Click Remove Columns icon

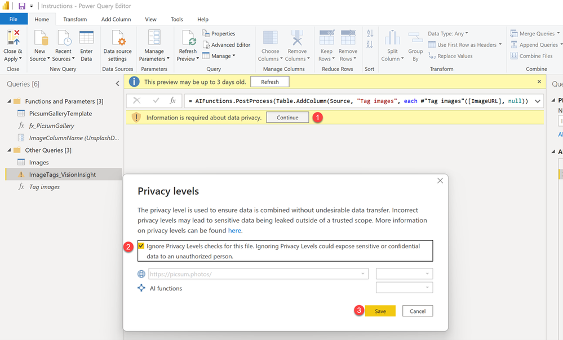coord(298,38)
